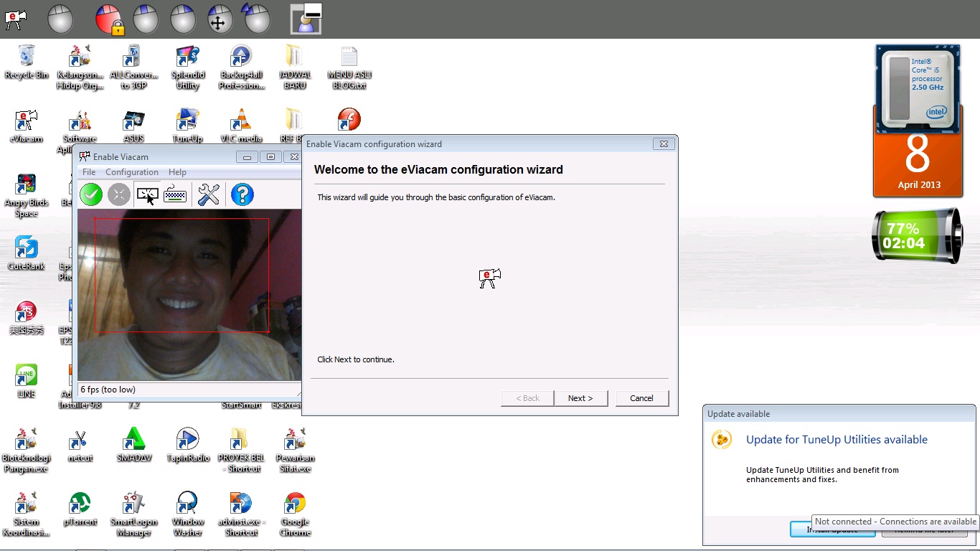The image size is (980, 551).
Task: Show the on-screen keyboard toolbar icon
Action: pyautogui.click(x=175, y=194)
